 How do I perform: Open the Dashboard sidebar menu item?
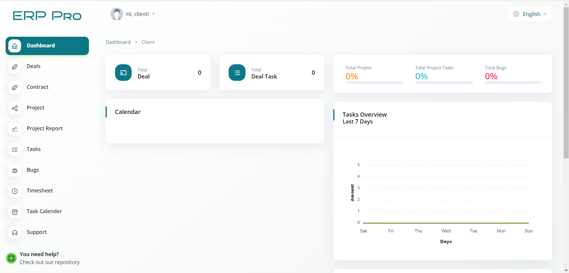point(47,46)
